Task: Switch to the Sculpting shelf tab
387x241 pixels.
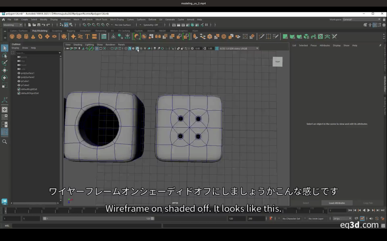Action: click(x=57, y=30)
